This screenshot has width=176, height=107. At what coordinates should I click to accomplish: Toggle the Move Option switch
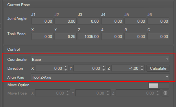159,86
